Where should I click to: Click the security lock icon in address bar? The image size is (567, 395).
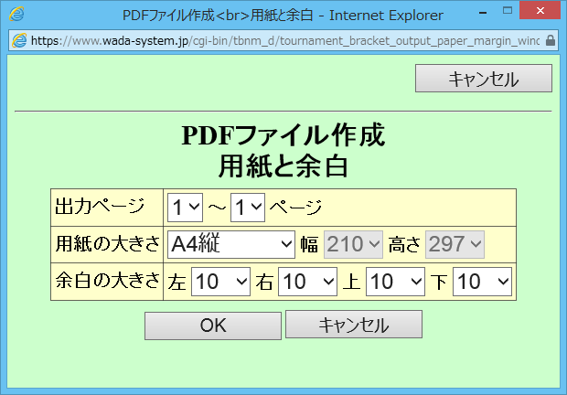tap(551, 40)
